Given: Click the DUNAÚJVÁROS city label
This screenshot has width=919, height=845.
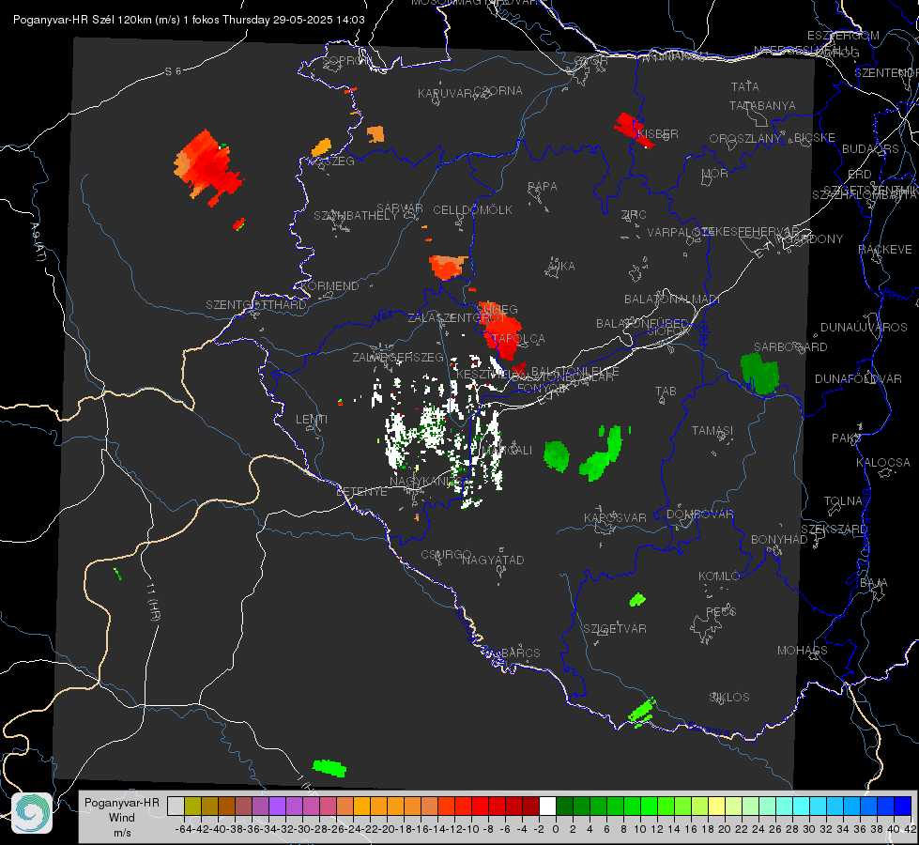Looking at the screenshot, I should coord(864,328).
